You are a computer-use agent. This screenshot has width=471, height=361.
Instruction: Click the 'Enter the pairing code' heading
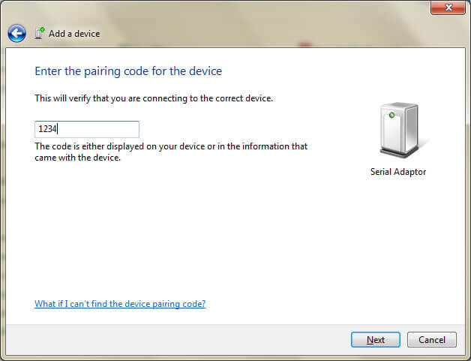pos(128,71)
